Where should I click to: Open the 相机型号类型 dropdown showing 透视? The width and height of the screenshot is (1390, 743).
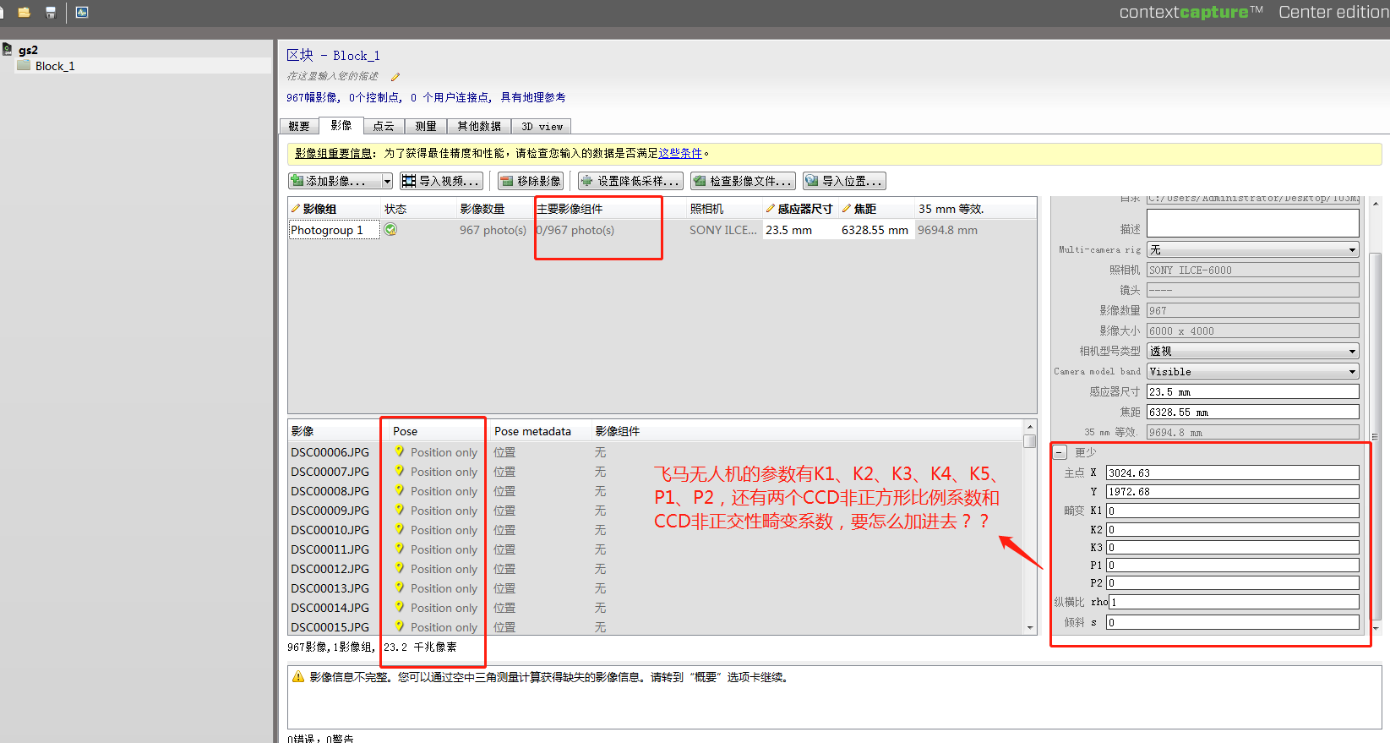(x=1252, y=351)
